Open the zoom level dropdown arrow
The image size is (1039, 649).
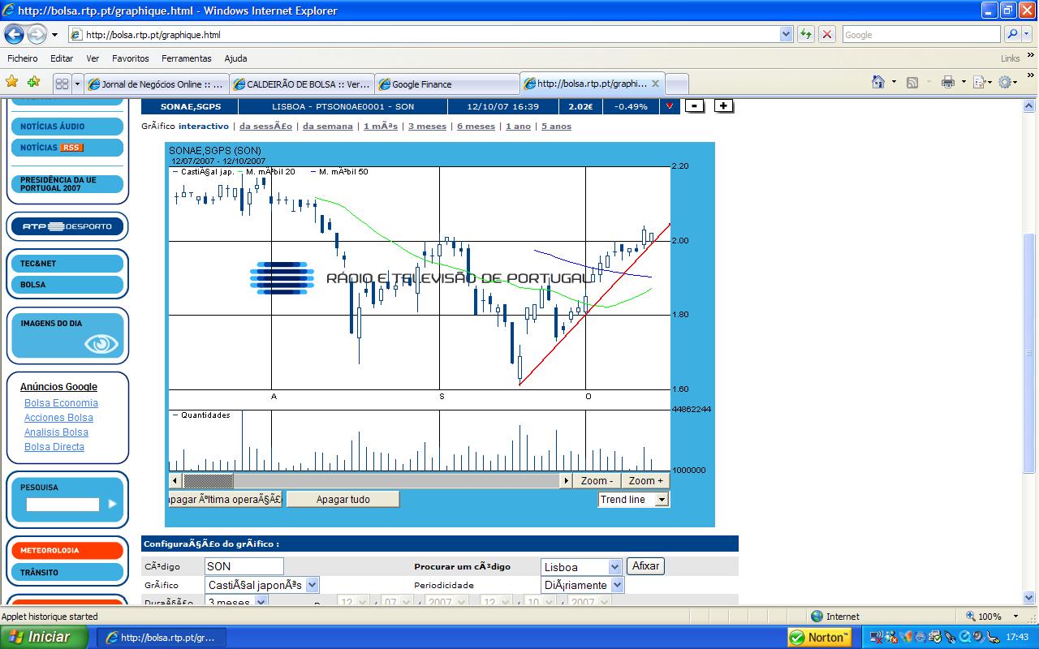coord(1017,617)
